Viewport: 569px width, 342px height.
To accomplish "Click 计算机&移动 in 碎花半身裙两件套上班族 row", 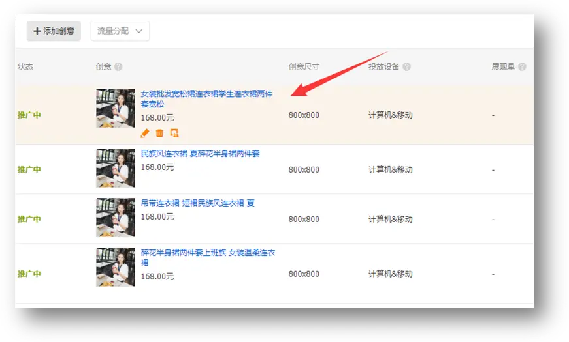I will pyautogui.click(x=391, y=274).
